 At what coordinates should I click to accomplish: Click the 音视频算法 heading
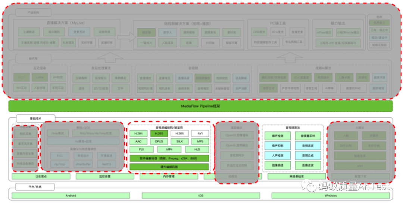click(293, 128)
